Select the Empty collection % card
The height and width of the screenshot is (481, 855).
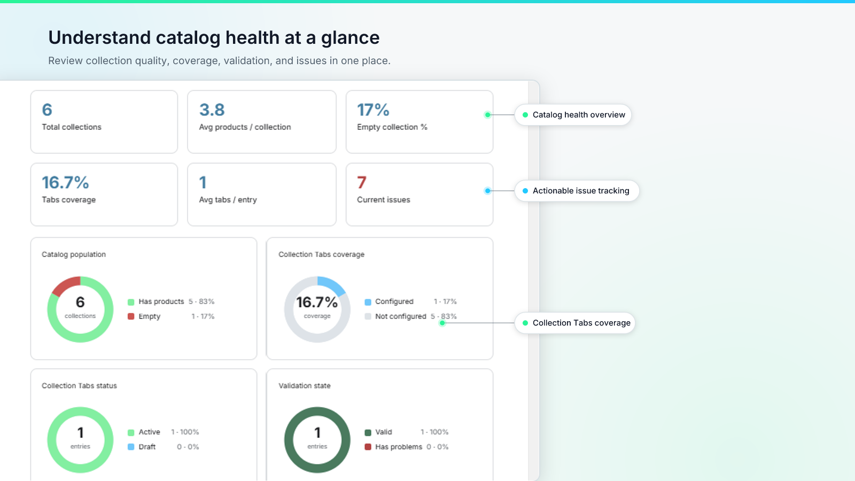(x=419, y=122)
